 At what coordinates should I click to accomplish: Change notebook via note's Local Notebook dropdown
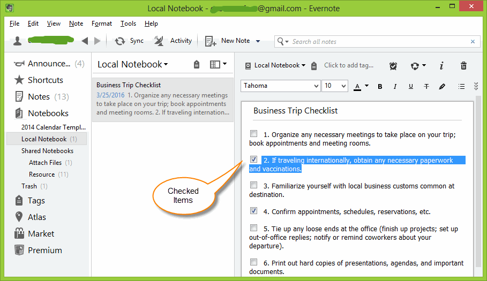275,65
